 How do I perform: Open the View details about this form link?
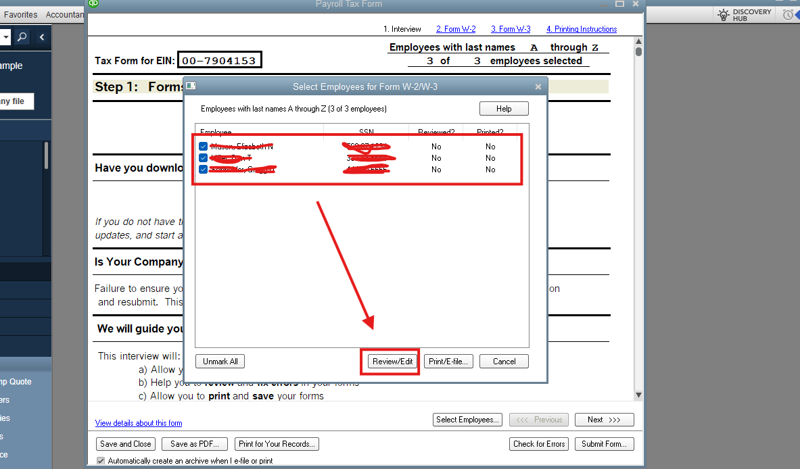click(138, 423)
